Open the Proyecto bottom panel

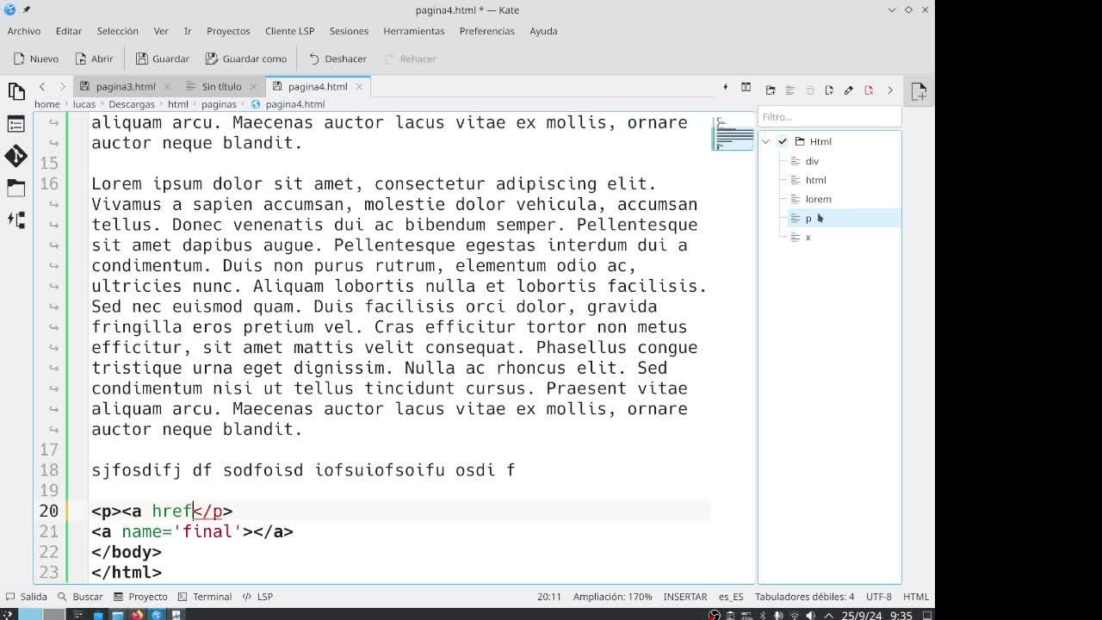(140, 597)
